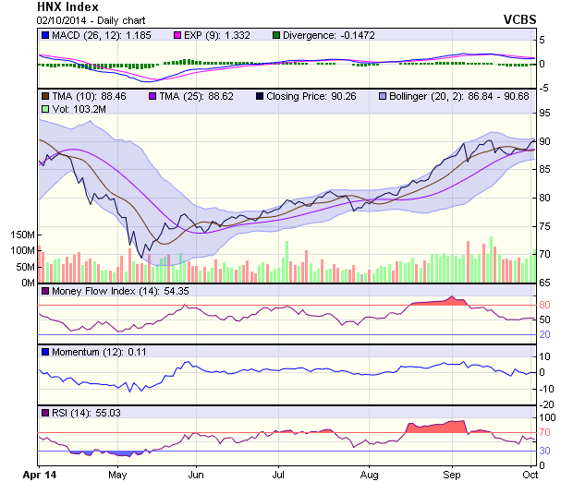The image size is (573, 494).
Task: Click the Sep marker on date axis
Action: [x=452, y=474]
